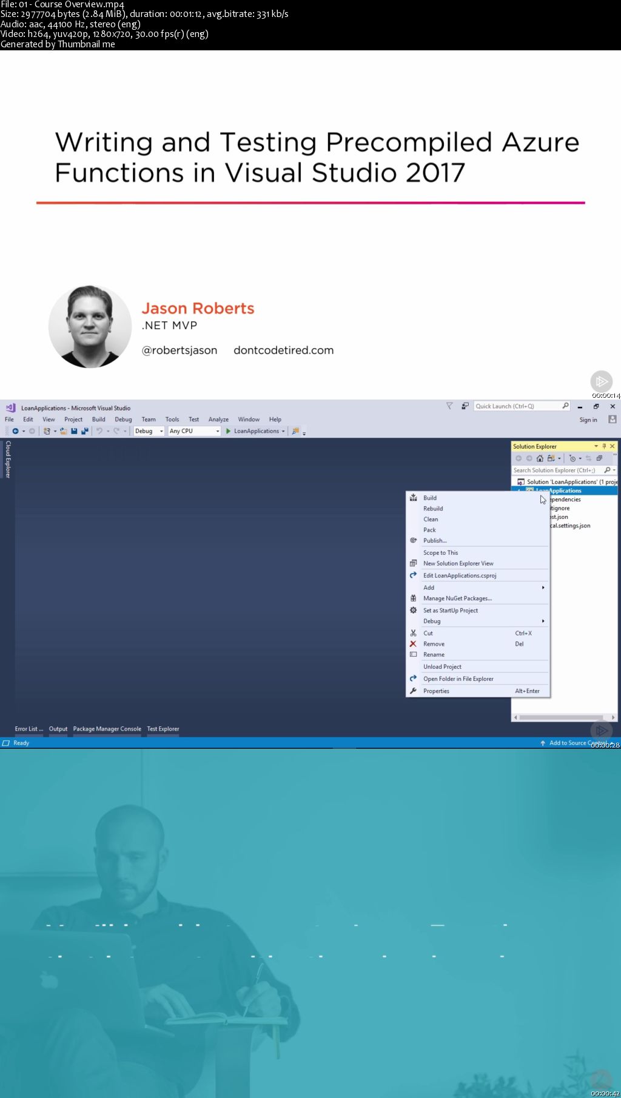Open the Solution Explorer window options dropdown arrow

click(596, 446)
